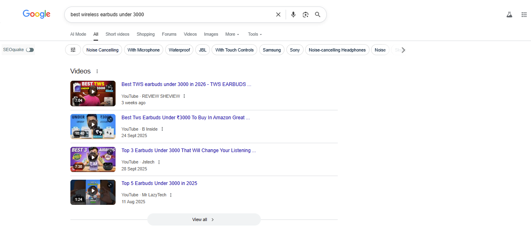Clear the search box with X icon
531x230 pixels.
click(278, 15)
